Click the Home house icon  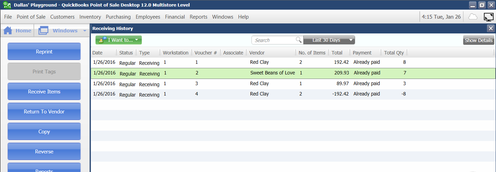pos(8,31)
